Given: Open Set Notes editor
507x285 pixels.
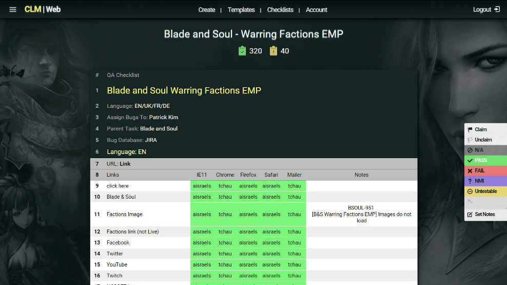Looking at the screenshot, I should pos(485,214).
